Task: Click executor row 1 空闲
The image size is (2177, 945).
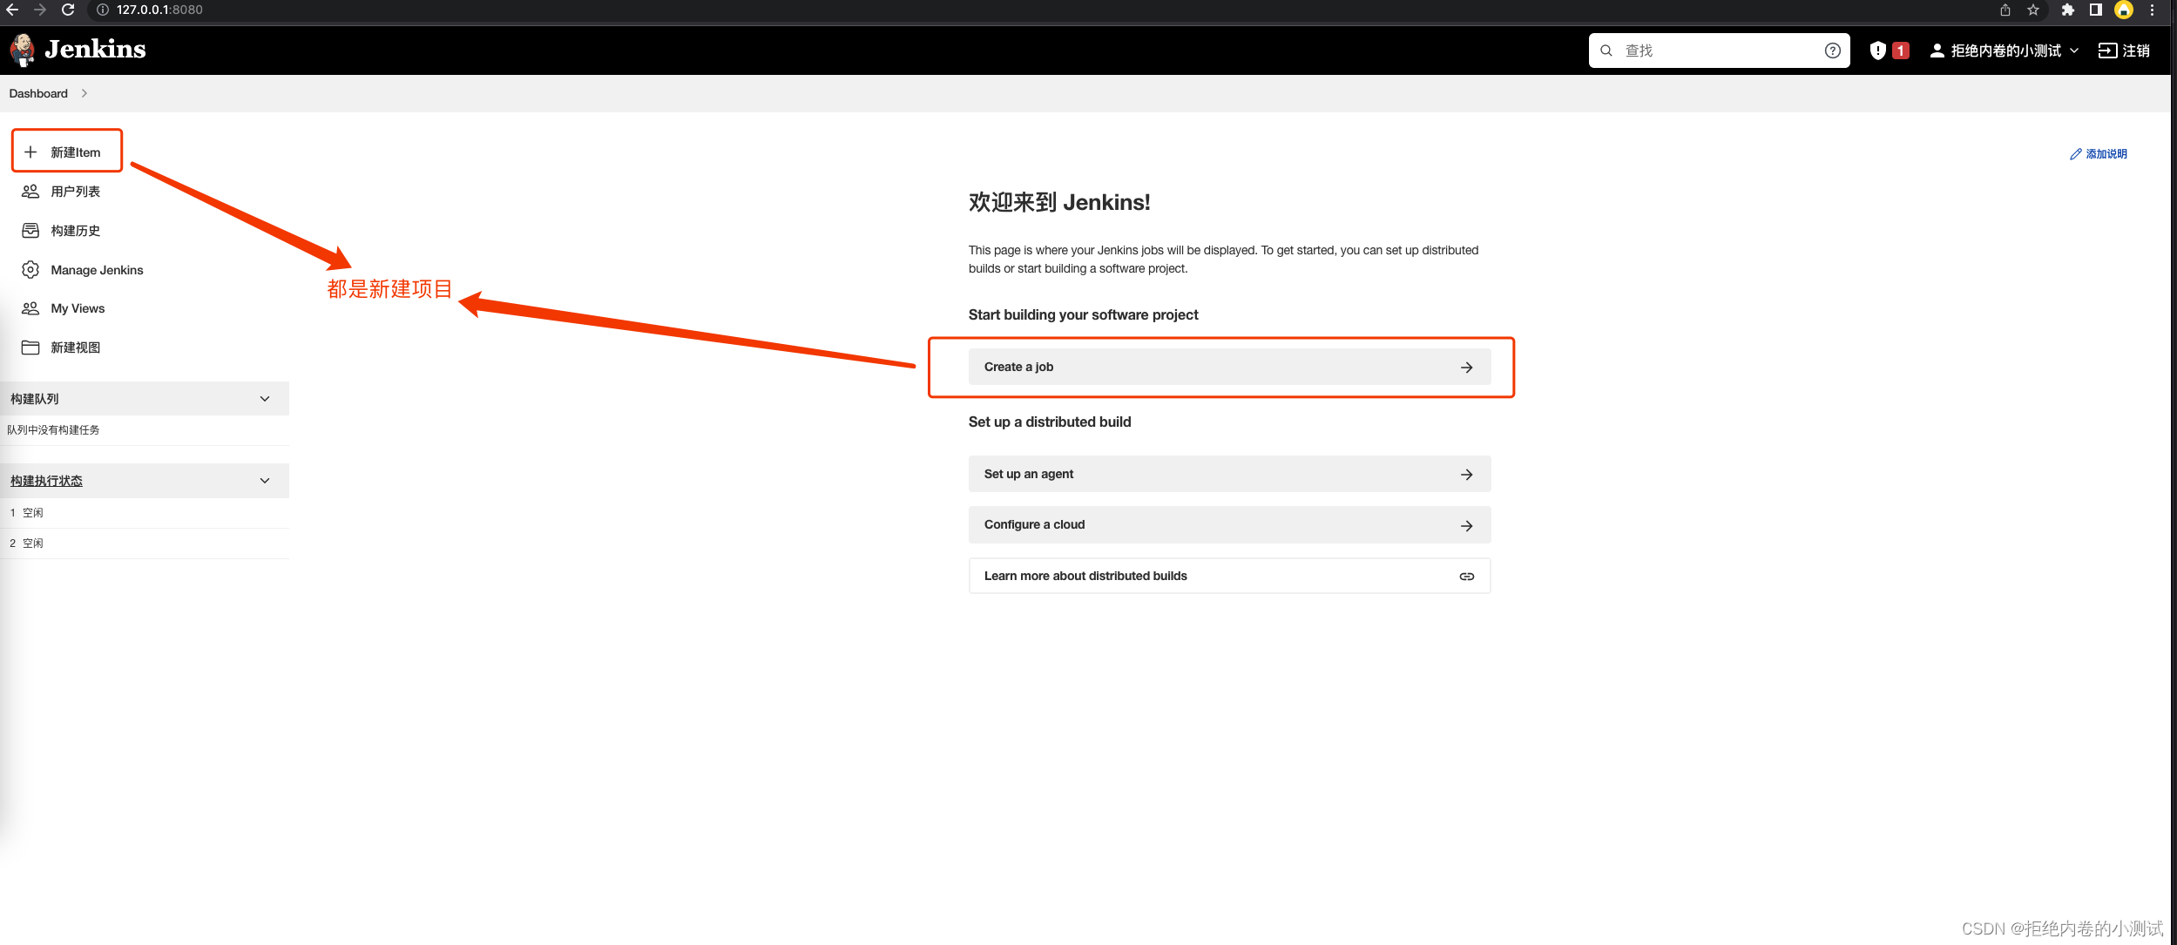Action: [144, 512]
